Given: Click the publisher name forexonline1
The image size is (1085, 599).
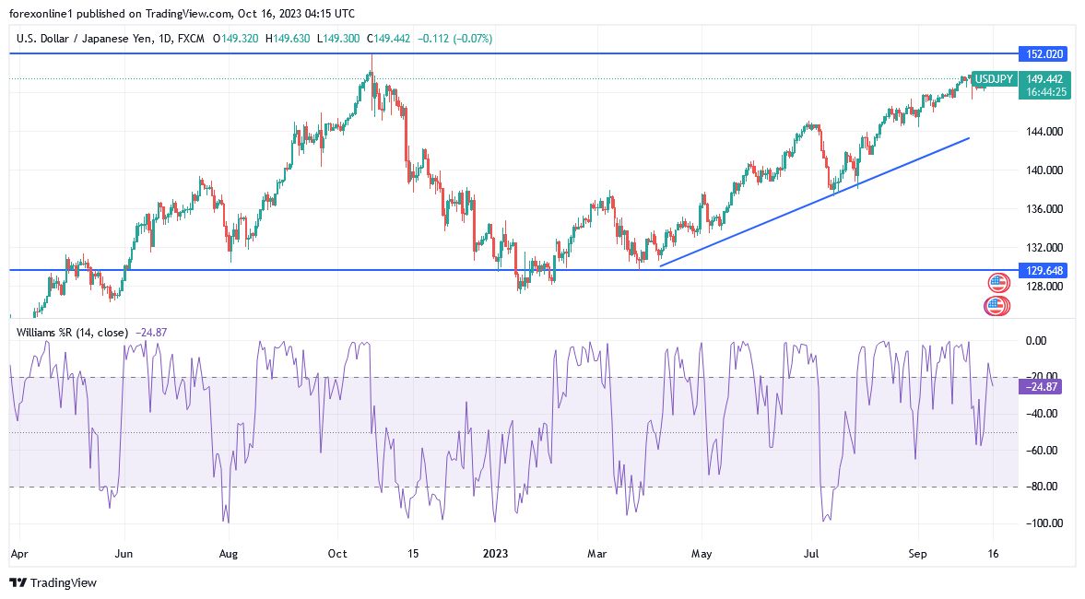Looking at the screenshot, I should (x=39, y=14).
